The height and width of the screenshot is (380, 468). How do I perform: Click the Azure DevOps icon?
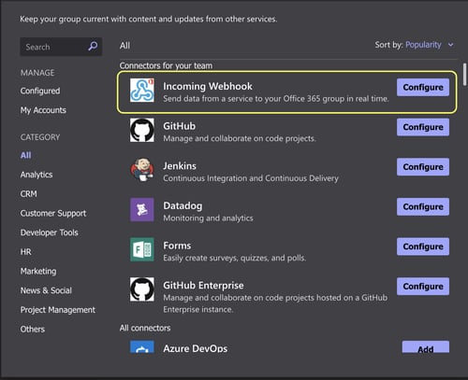(x=142, y=346)
